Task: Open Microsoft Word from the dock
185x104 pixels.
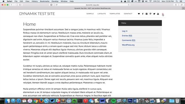Action: click(x=136, y=101)
